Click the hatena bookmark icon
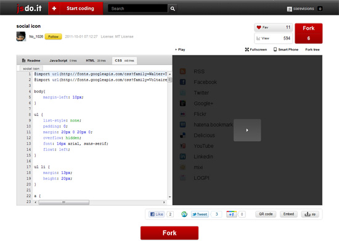The height and width of the screenshot is (241, 339). click(182, 125)
